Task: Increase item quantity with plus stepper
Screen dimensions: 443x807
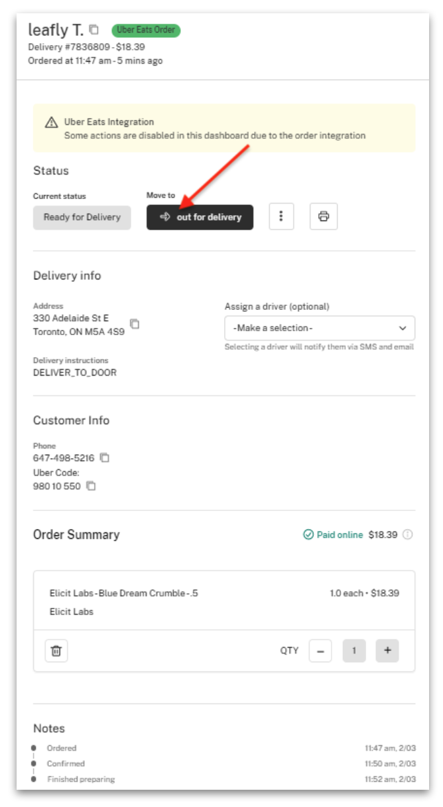Action: pos(387,650)
